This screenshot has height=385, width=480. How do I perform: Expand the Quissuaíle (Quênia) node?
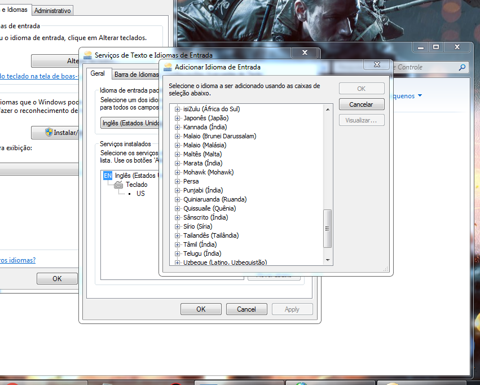click(177, 208)
